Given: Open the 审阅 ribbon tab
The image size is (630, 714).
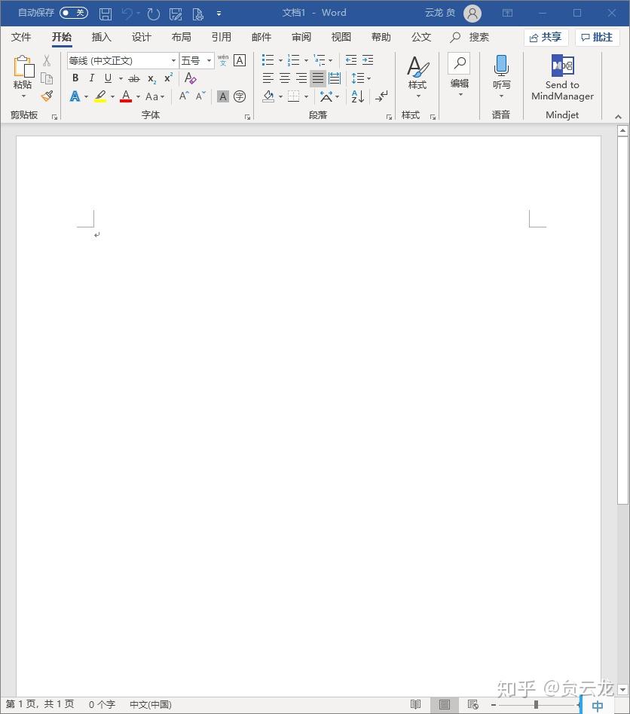Looking at the screenshot, I should [301, 37].
